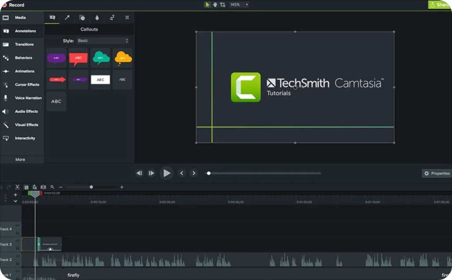Select the Arrows annotation tool

click(66, 18)
